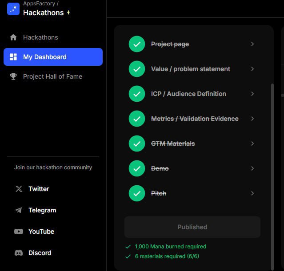284x271 pixels.
Task: Click the Join our hackathon community heading
Action: point(53,167)
